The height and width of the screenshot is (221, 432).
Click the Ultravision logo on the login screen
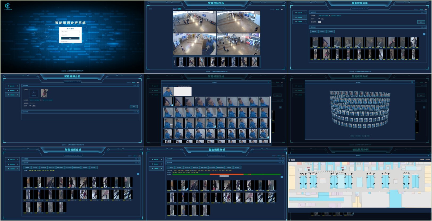click(x=7, y=6)
